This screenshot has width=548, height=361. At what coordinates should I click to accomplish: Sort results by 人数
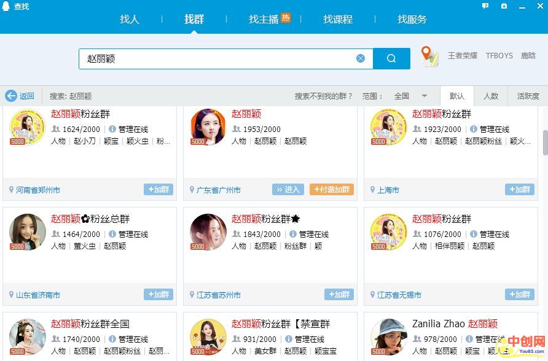coord(491,96)
